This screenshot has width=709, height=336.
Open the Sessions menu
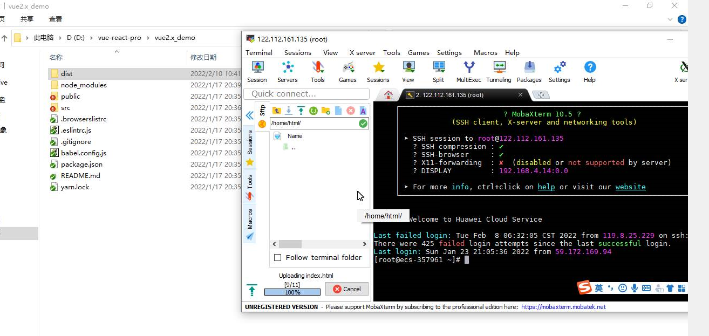298,52
